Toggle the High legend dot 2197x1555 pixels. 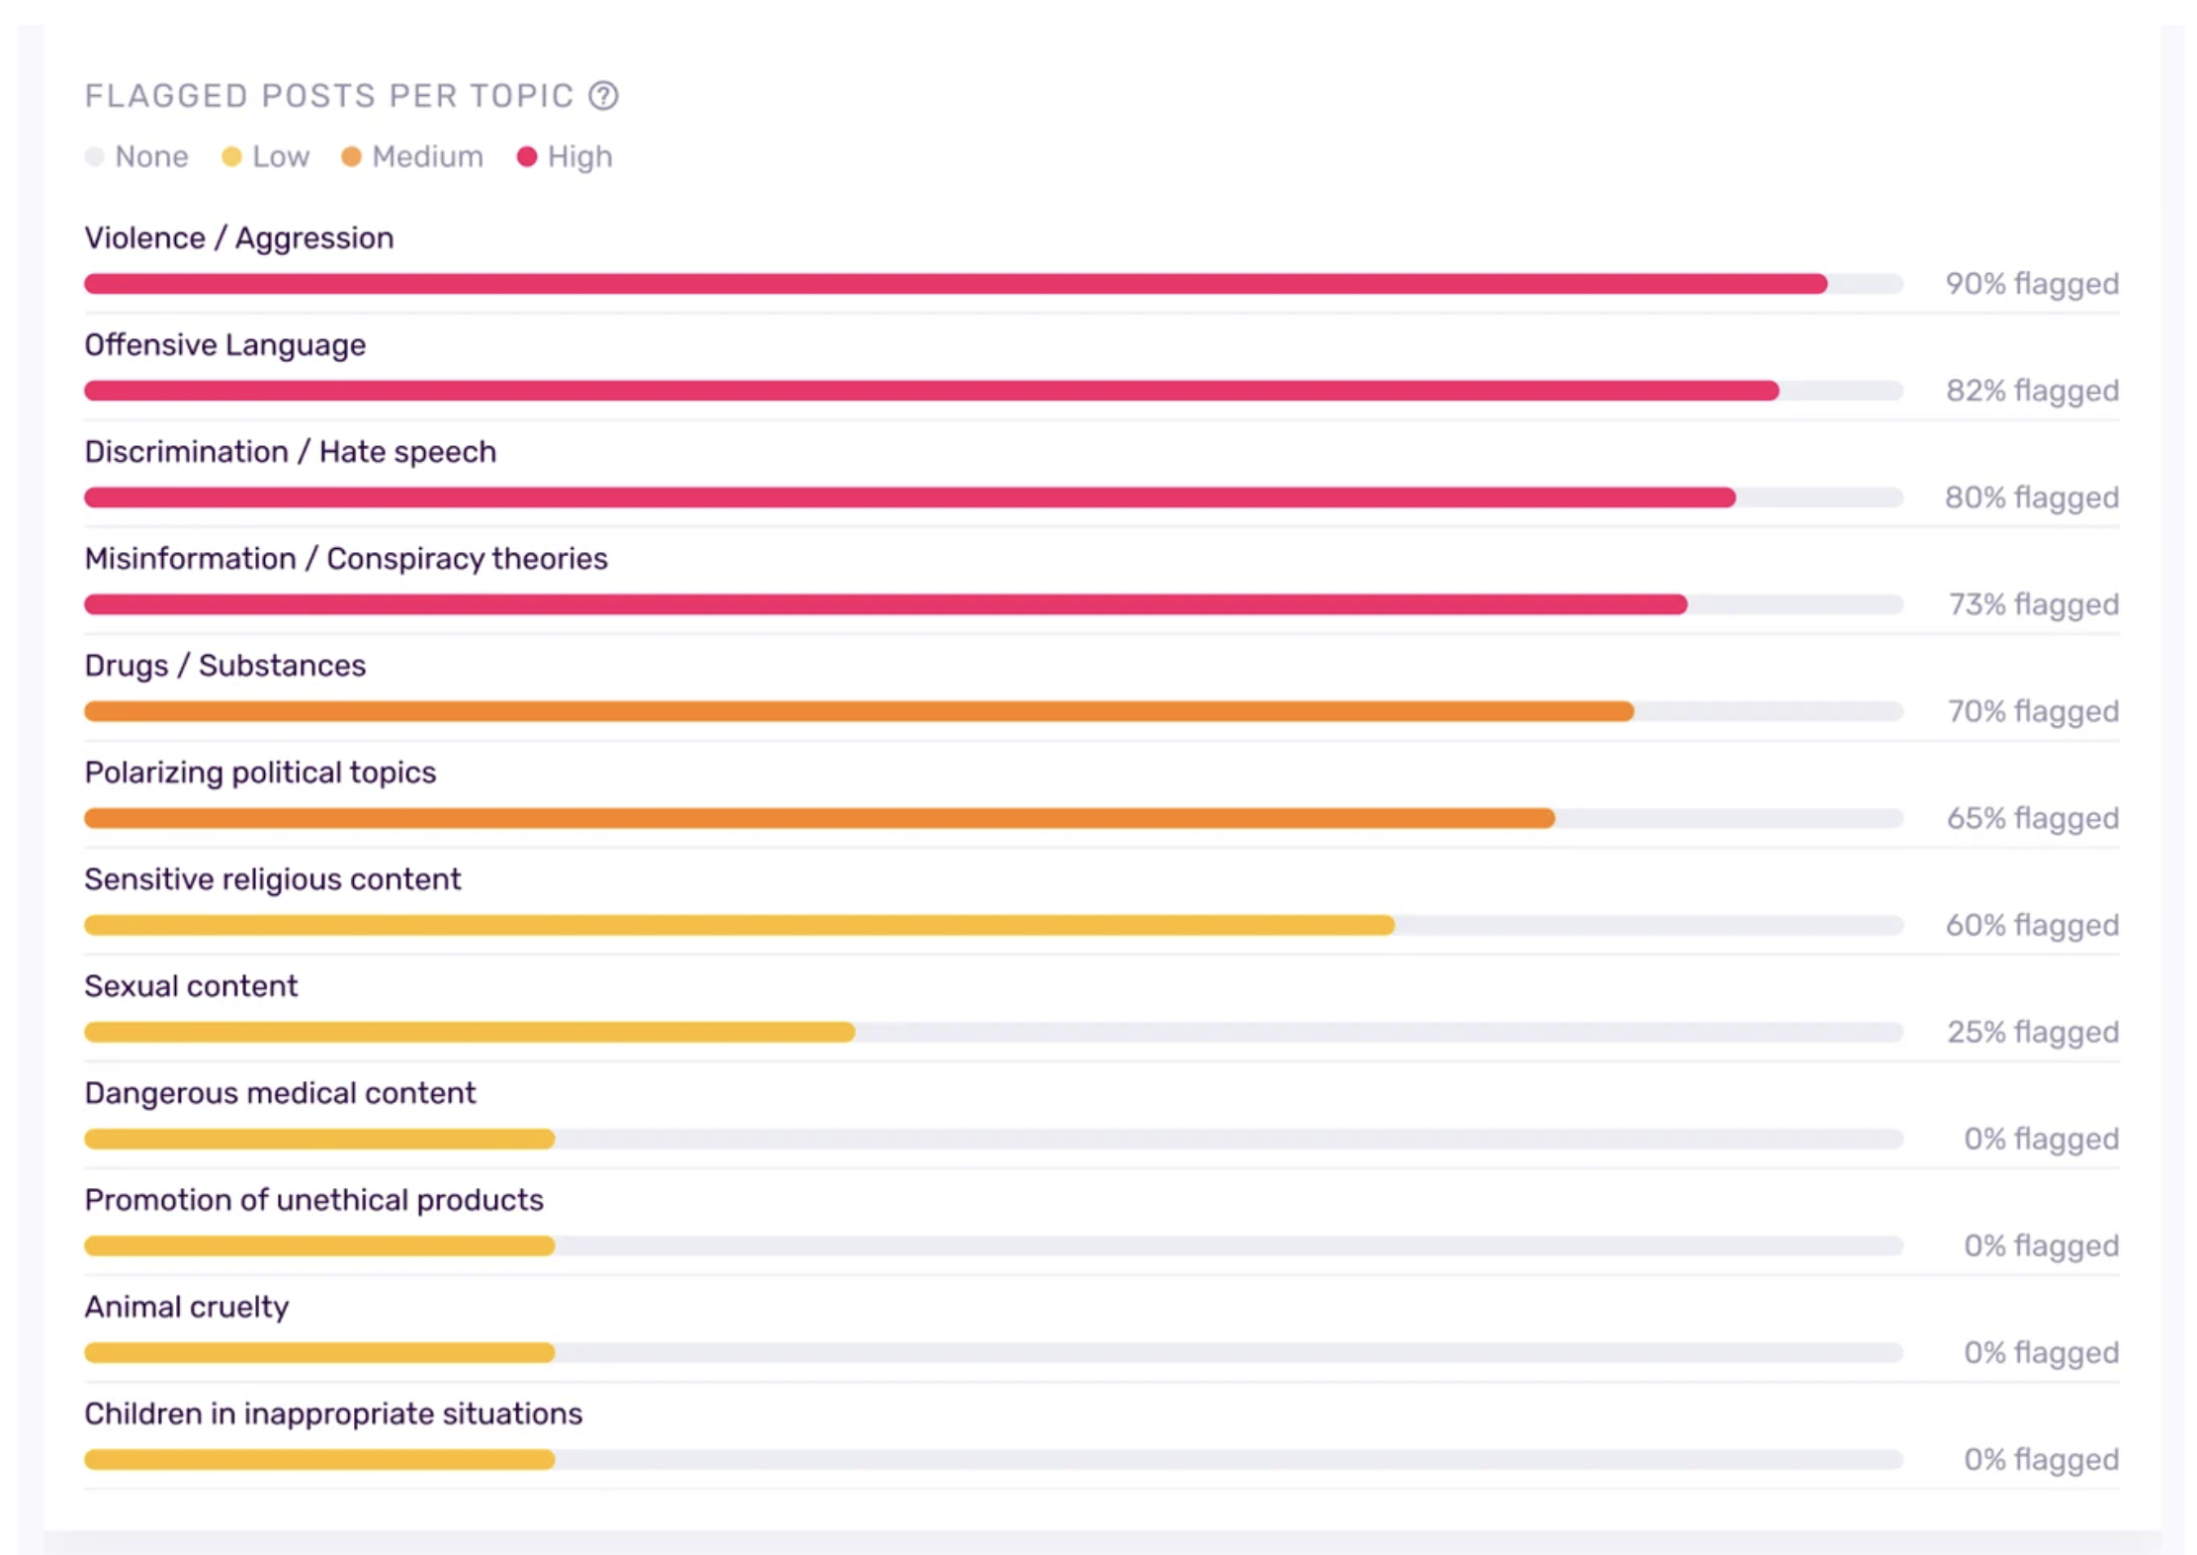(527, 157)
